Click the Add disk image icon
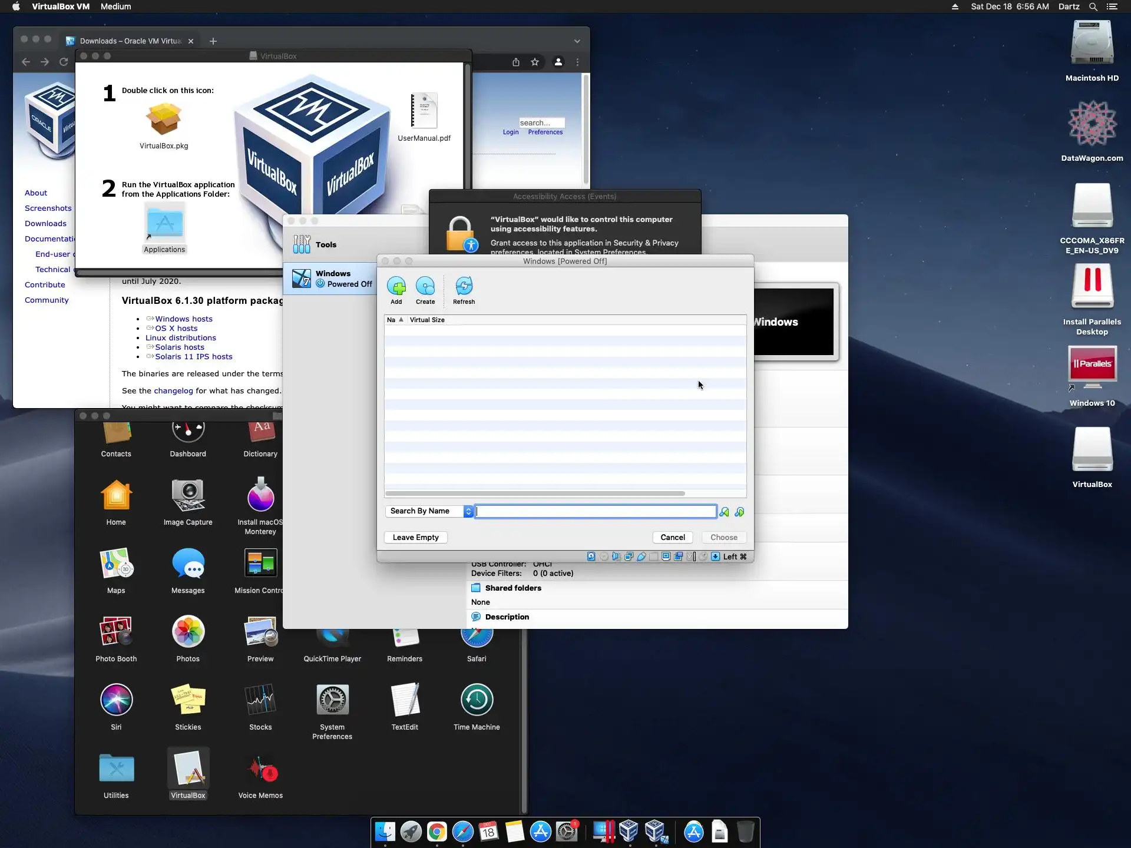The width and height of the screenshot is (1131, 848). point(396,287)
